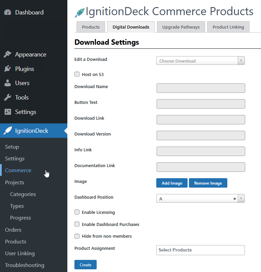Focus the Info Link input field
The image size is (261, 272).
click(x=201, y=151)
